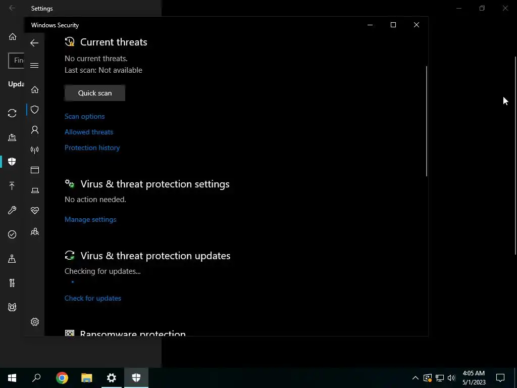Close the Windows Security window
This screenshot has width=517, height=388.
click(x=417, y=25)
